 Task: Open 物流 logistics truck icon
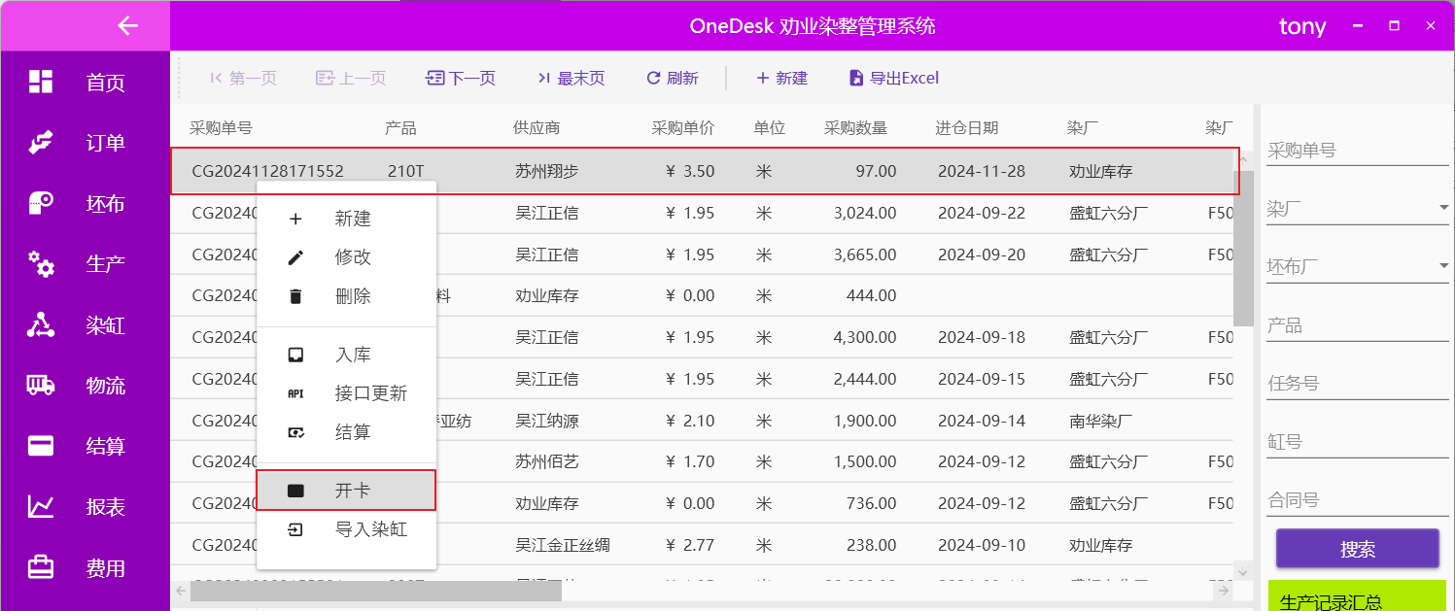tap(41, 386)
